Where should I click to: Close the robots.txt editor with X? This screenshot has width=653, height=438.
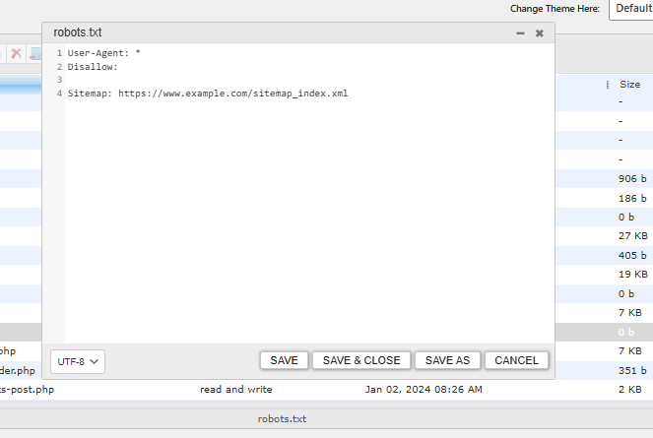540,33
